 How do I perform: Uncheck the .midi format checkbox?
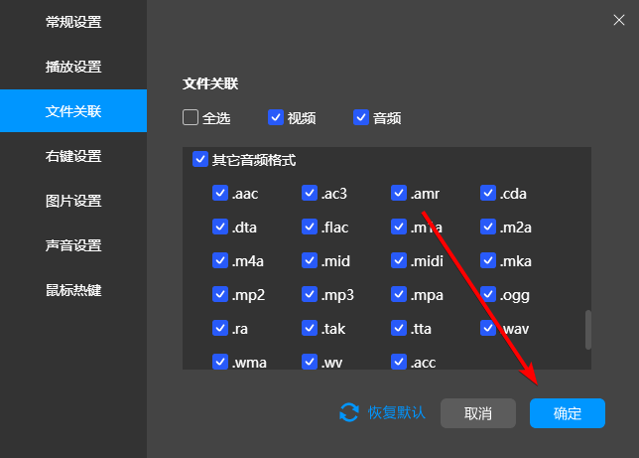coord(399,261)
